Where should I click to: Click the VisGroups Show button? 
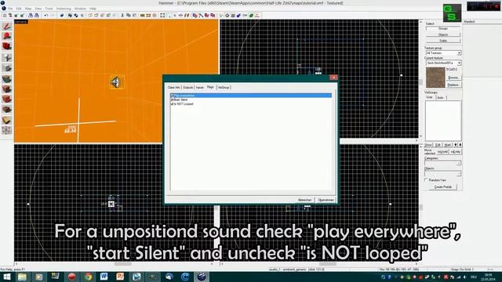click(x=428, y=145)
